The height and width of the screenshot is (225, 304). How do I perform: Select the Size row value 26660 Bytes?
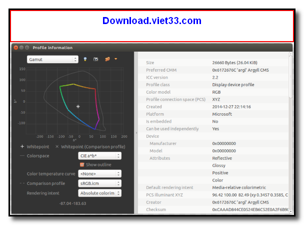coord(234,63)
